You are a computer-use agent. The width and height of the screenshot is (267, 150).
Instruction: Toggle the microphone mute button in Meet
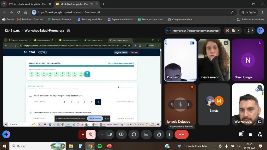(x=91, y=134)
